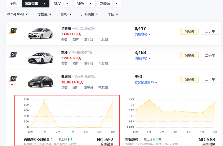Click the 亚洲狮 sales figure 950
The width and height of the screenshot is (223, 146).
coord(138,77)
